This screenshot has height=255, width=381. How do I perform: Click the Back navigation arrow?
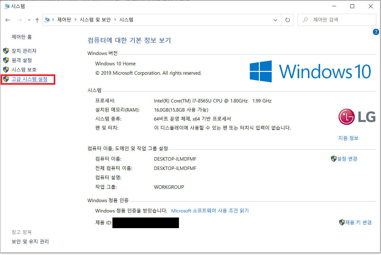coord(8,20)
